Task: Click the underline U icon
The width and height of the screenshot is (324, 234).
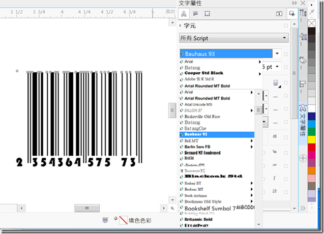Action: [x=276, y=83]
